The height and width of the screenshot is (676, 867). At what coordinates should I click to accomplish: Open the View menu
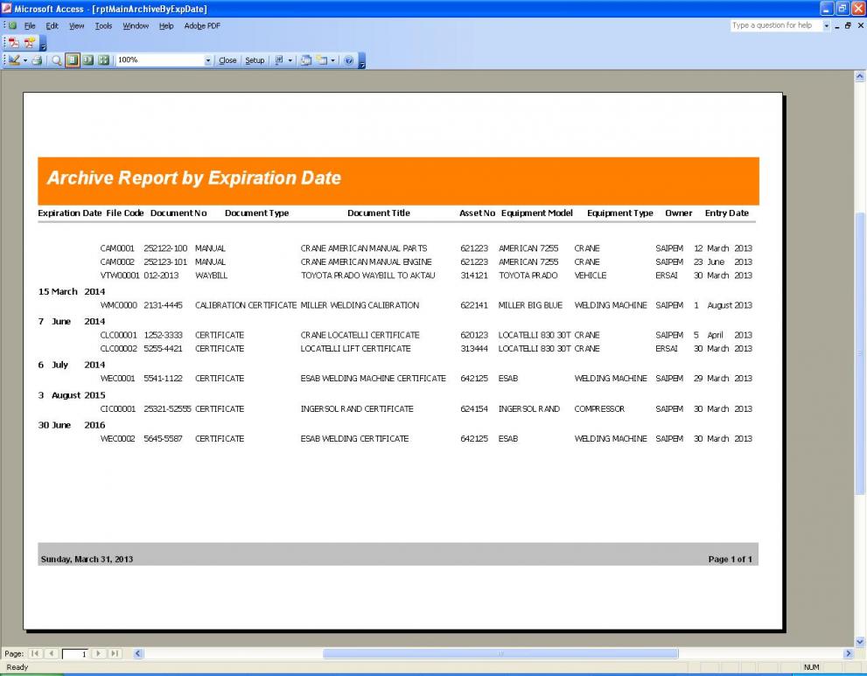pos(76,26)
